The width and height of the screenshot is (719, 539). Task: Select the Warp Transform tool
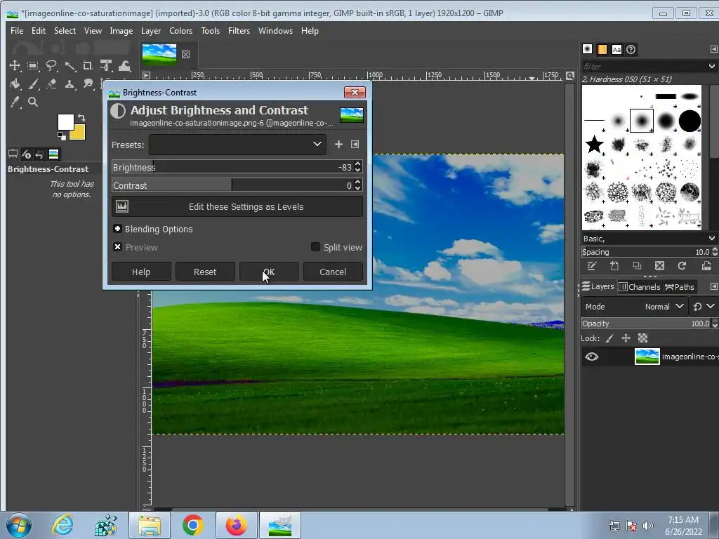click(x=124, y=66)
